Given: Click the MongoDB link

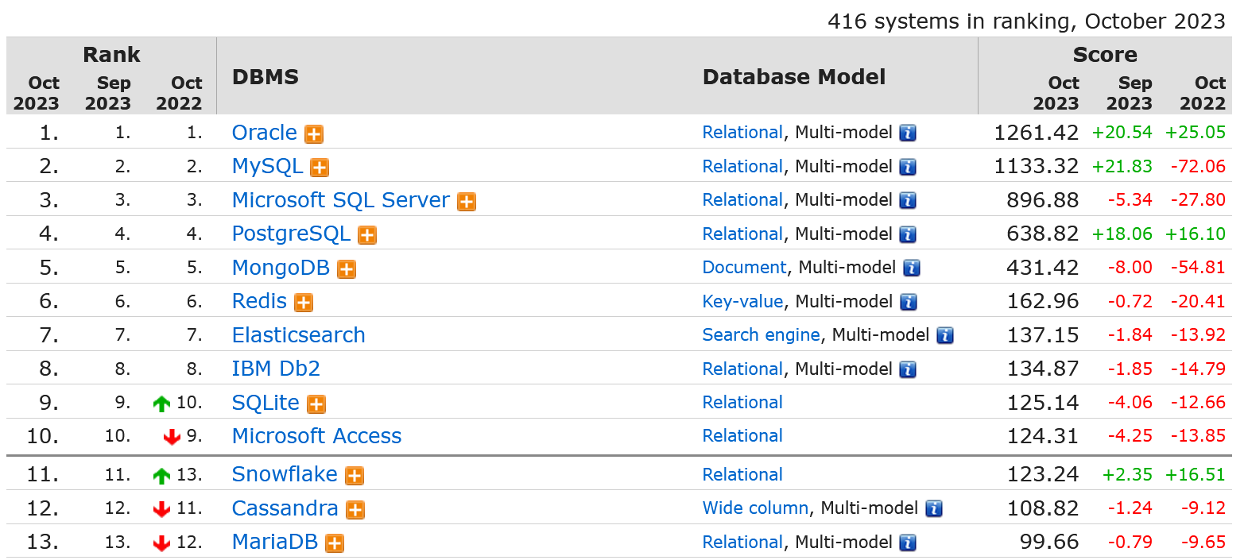Looking at the screenshot, I should pyautogui.click(x=281, y=268).
